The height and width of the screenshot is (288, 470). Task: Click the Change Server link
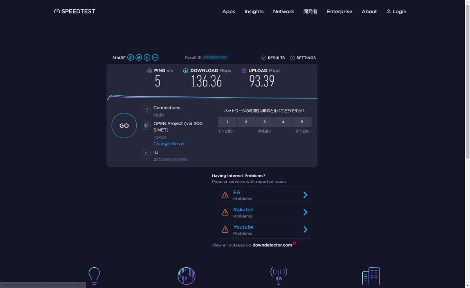point(169,144)
